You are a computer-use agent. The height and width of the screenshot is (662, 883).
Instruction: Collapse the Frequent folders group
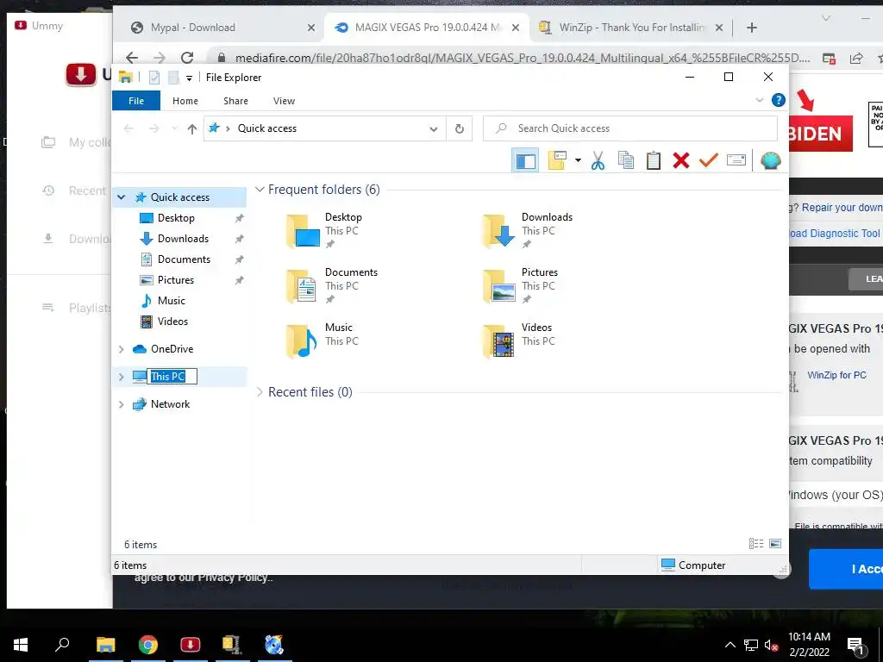click(260, 190)
